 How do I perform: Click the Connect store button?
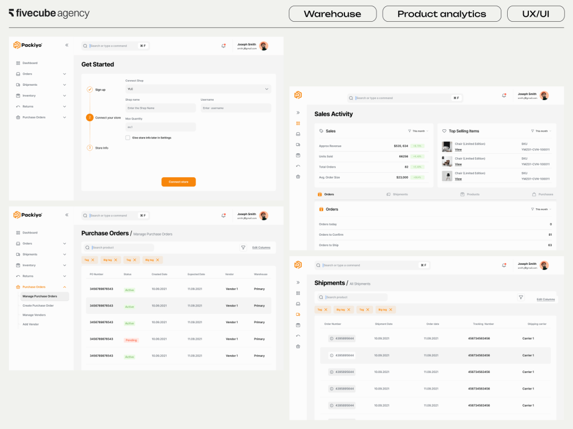pyautogui.click(x=179, y=182)
